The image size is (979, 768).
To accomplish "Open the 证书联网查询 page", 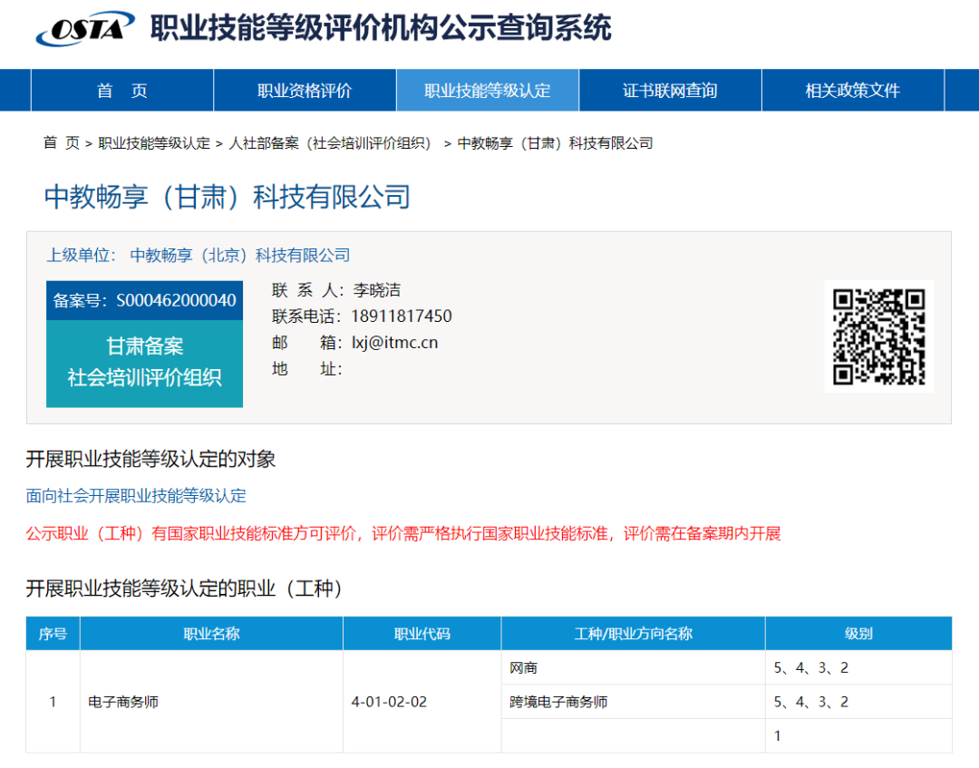I will (x=670, y=90).
